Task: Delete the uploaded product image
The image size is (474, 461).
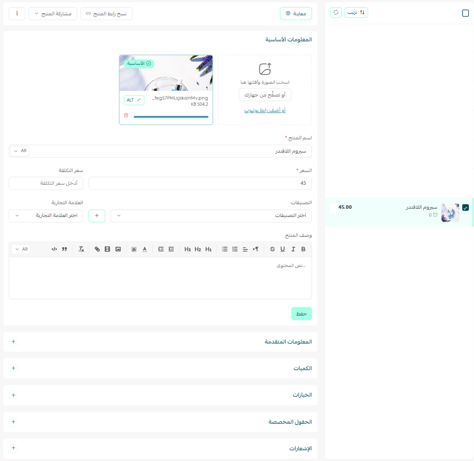Action: [126, 116]
